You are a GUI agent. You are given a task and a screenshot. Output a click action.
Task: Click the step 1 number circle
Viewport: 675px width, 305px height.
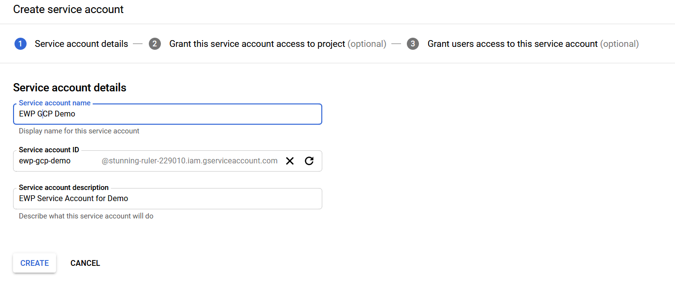(x=20, y=44)
